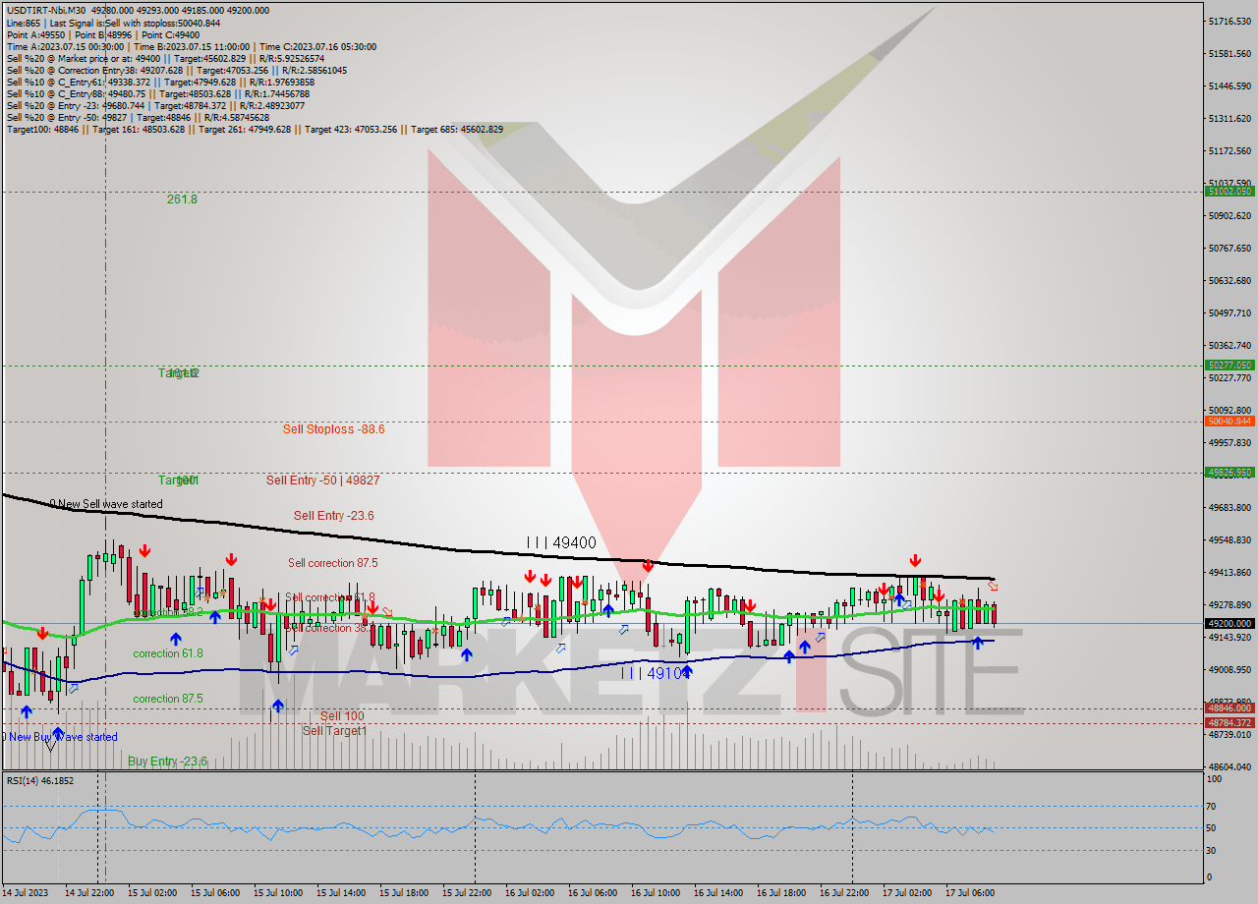This screenshot has height=904, width=1258.
Task: Click the 49008.950 price axis label
Action: pos(1229,669)
